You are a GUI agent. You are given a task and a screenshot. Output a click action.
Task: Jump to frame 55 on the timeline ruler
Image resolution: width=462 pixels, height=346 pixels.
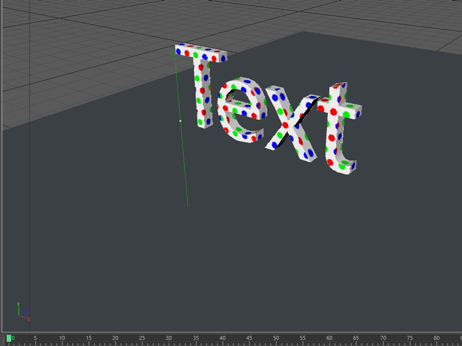(x=303, y=338)
